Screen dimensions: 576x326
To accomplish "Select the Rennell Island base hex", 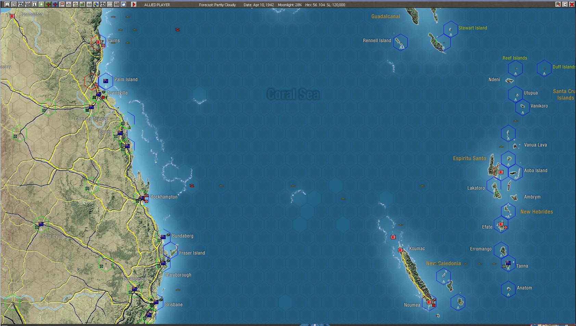I will (400, 42).
